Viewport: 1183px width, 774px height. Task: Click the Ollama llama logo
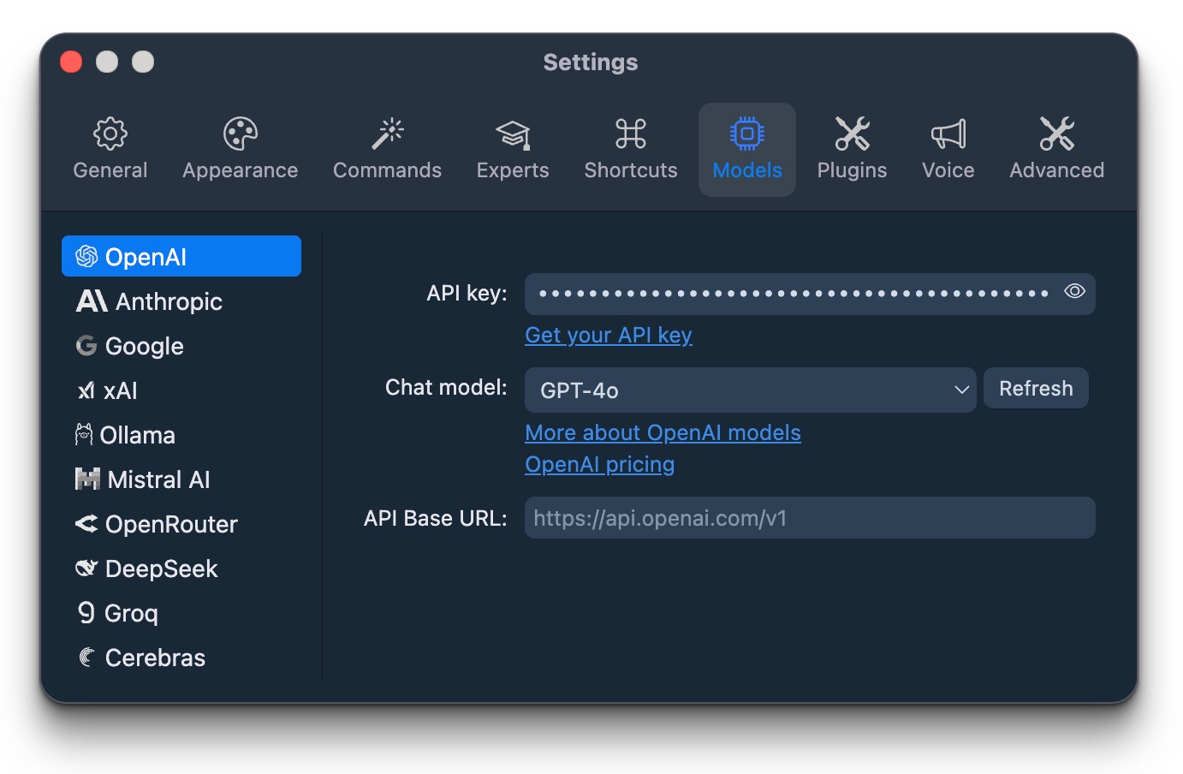(84, 434)
